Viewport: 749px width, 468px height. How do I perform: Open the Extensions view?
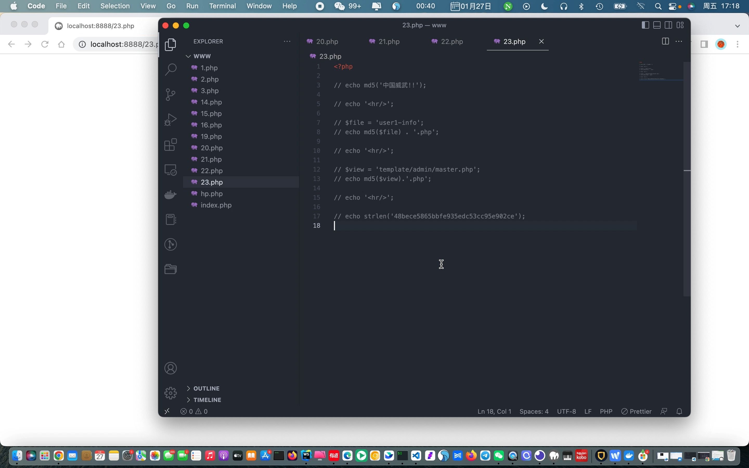pyautogui.click(x=171, y=145)
